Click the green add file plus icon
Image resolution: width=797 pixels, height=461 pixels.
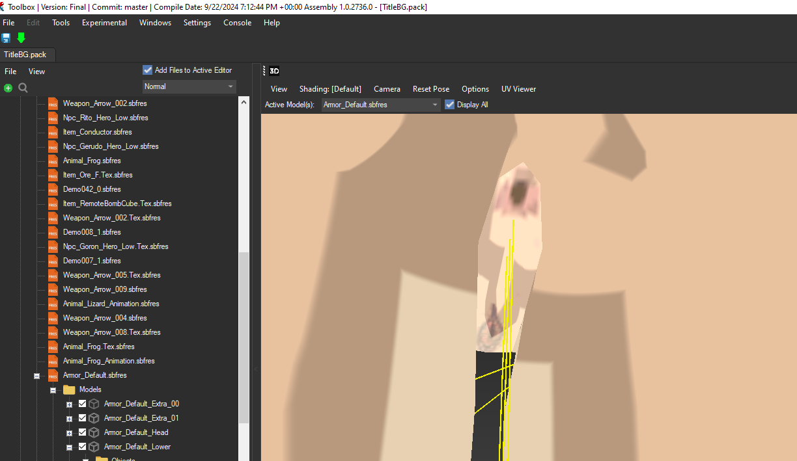(x=8, y=88)
